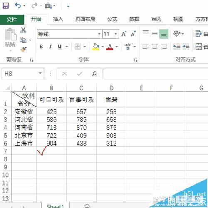Click the formula bar Enter checkmark icon
The width and height of the screenshot is (208, 208).
pos(79,74)
